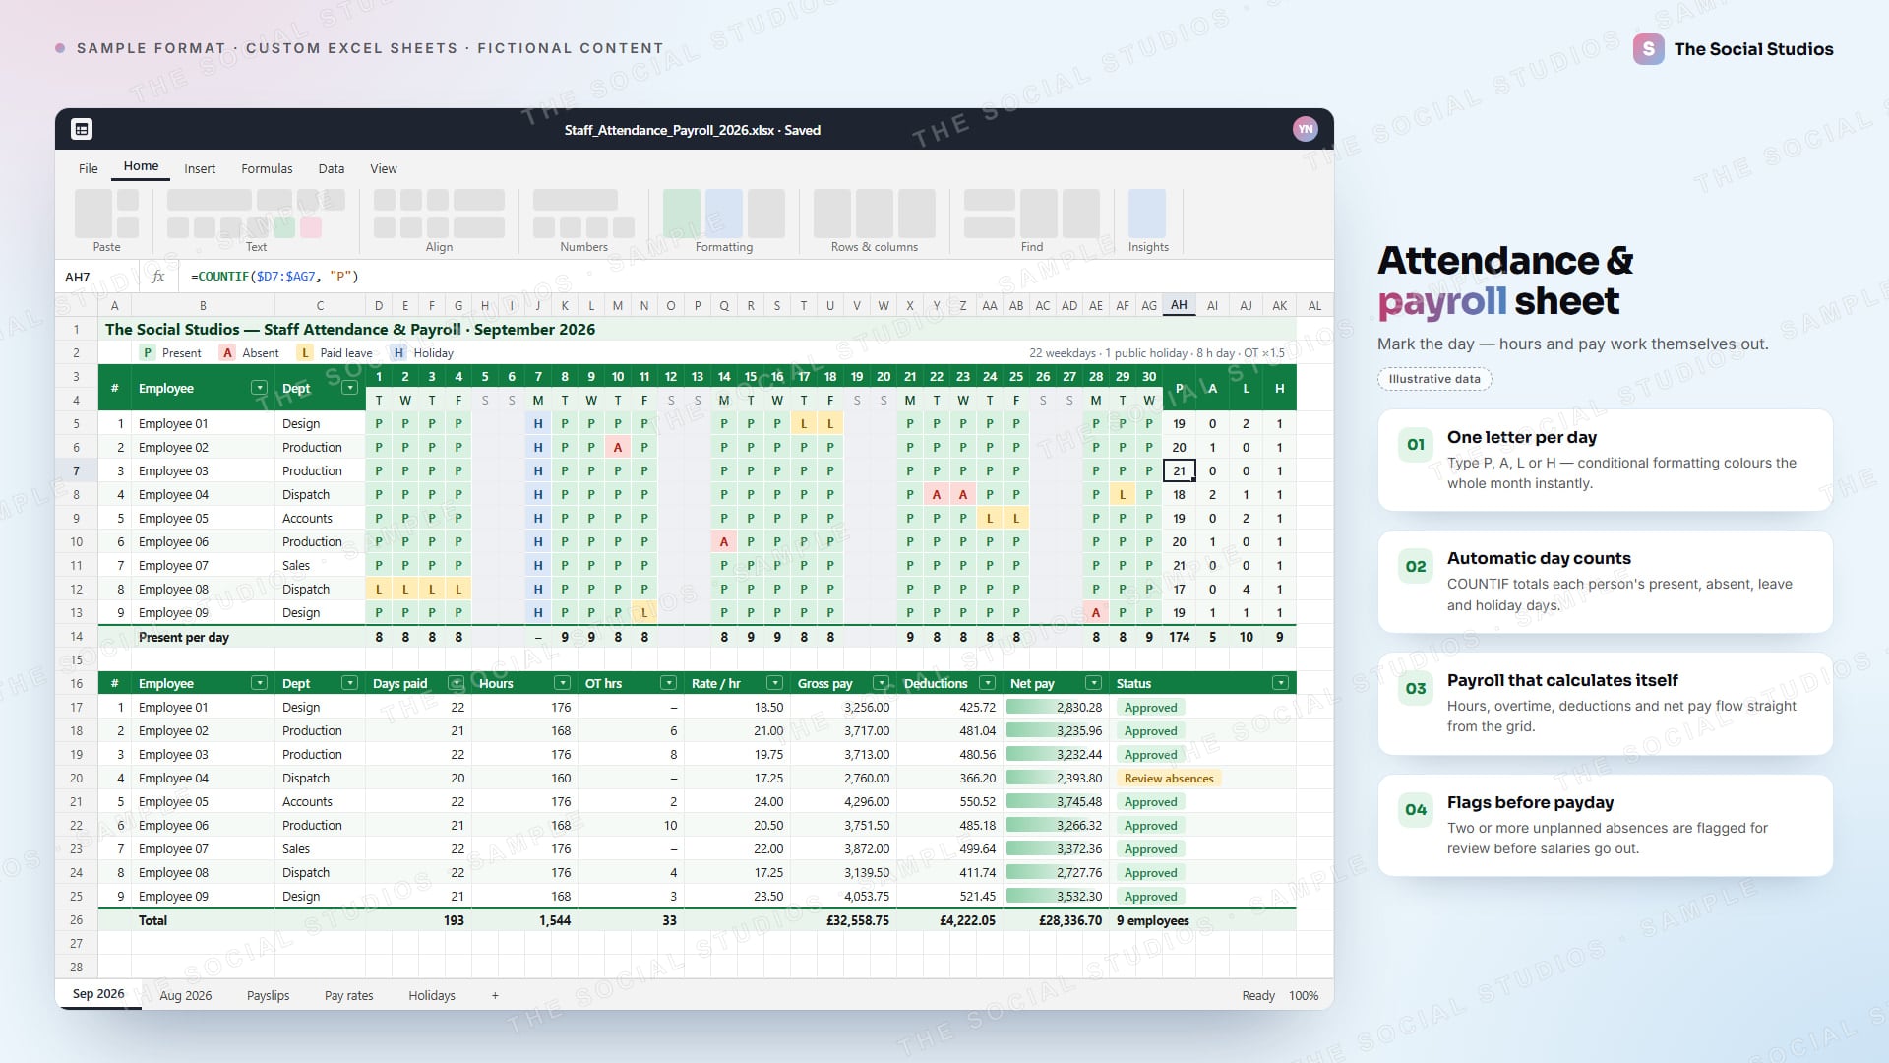Click the fx function icon

(157, 277)
